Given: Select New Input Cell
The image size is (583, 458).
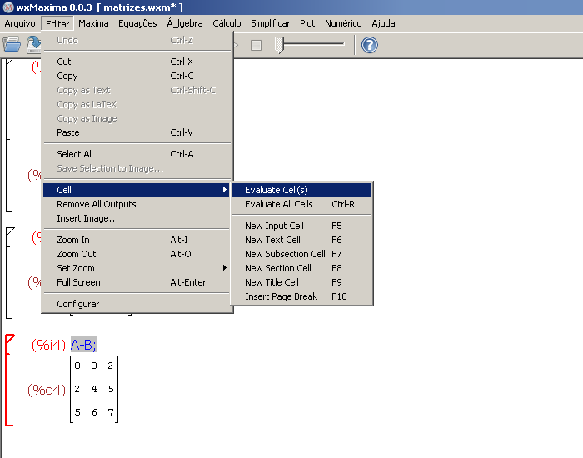Looking at the screenshot, I should click(301, 226).
